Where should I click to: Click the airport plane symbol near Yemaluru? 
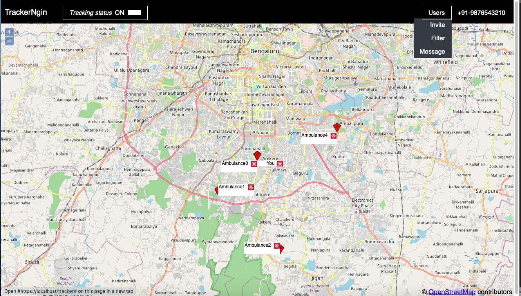pyautogui.click(x=355, y=83)
